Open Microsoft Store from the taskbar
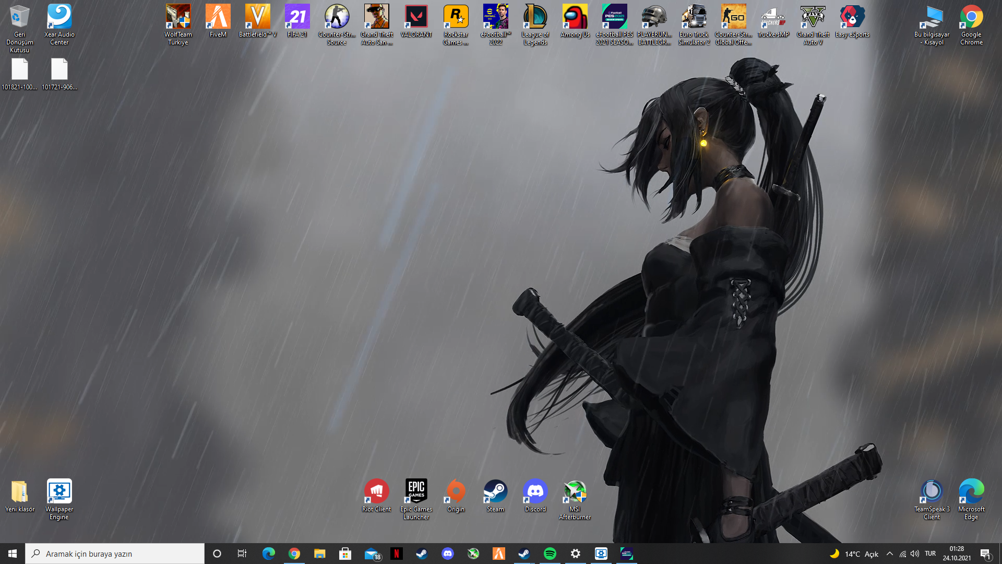The image size is (1002, 564). (345, 554)
